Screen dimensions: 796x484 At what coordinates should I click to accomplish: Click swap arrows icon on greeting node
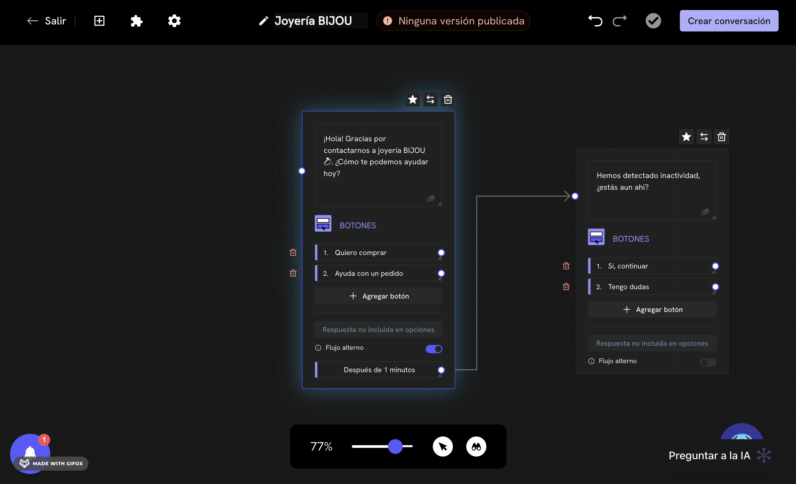(x=430, y=99)
